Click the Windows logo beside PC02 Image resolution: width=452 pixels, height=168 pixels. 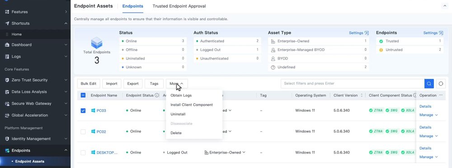(93, 131)
